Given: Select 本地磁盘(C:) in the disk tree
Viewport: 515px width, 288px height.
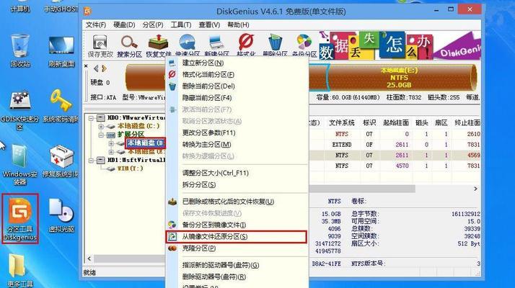Looking at the screenshot, I should [138, 126].
